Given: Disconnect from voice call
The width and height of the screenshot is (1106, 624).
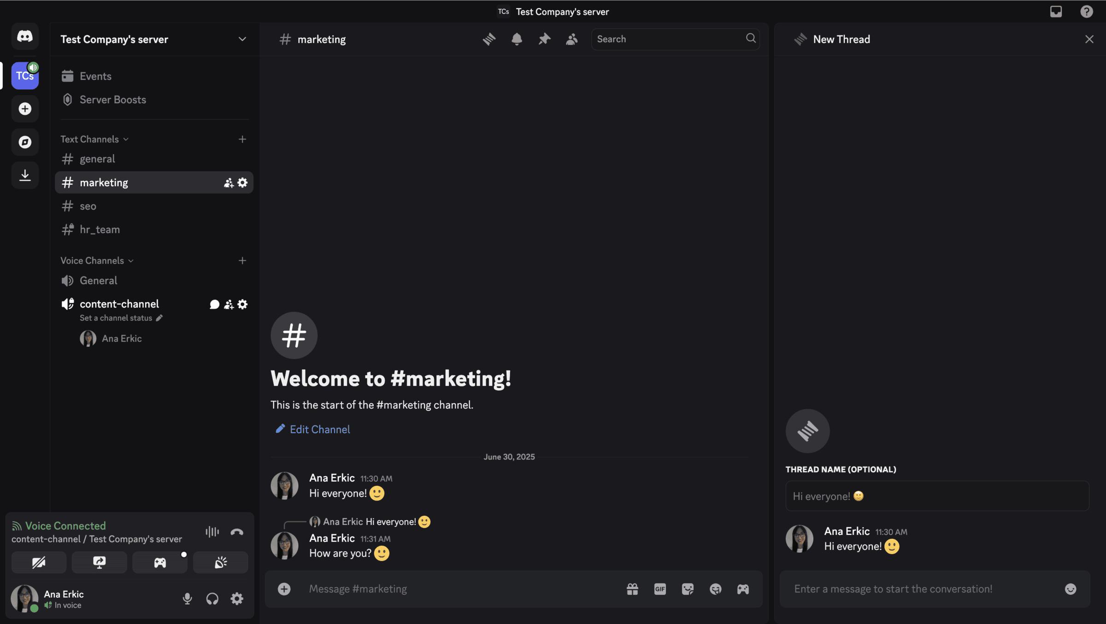Looking at the screenshot, I should tap(237, 532).
